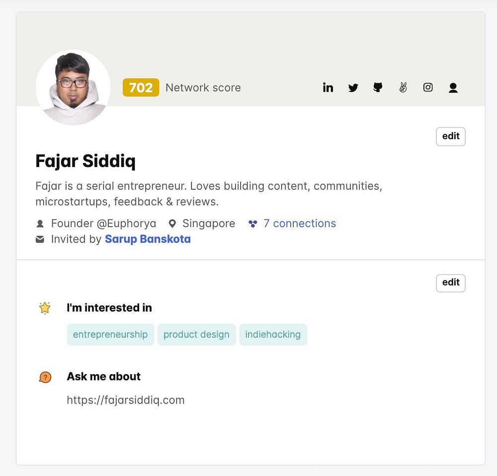Select the entrepreneurship interest tag
The width and height of the screenshot is (497, 476).
coord(110,334)
